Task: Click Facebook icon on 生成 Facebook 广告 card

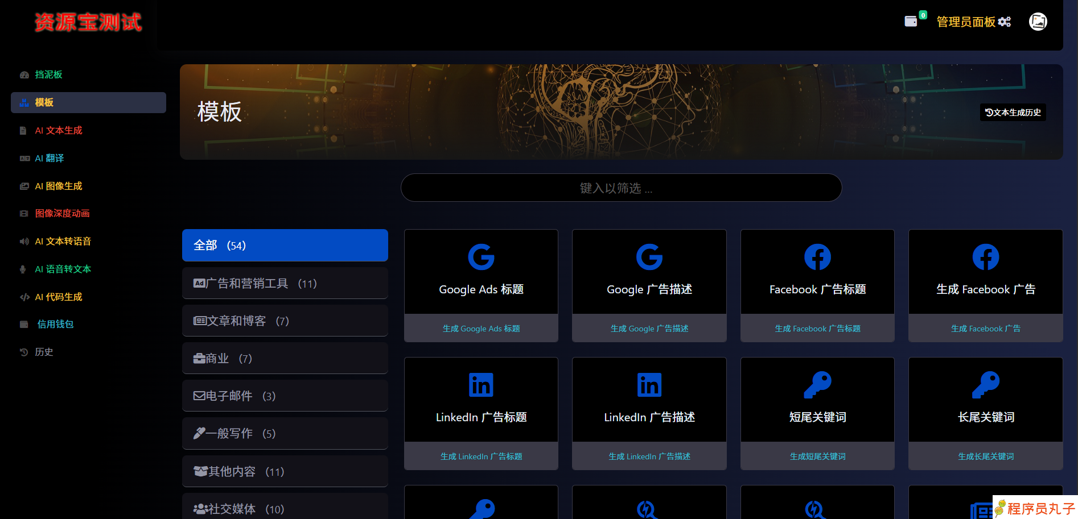Action: pyautogui.click(x=986, y=257)
